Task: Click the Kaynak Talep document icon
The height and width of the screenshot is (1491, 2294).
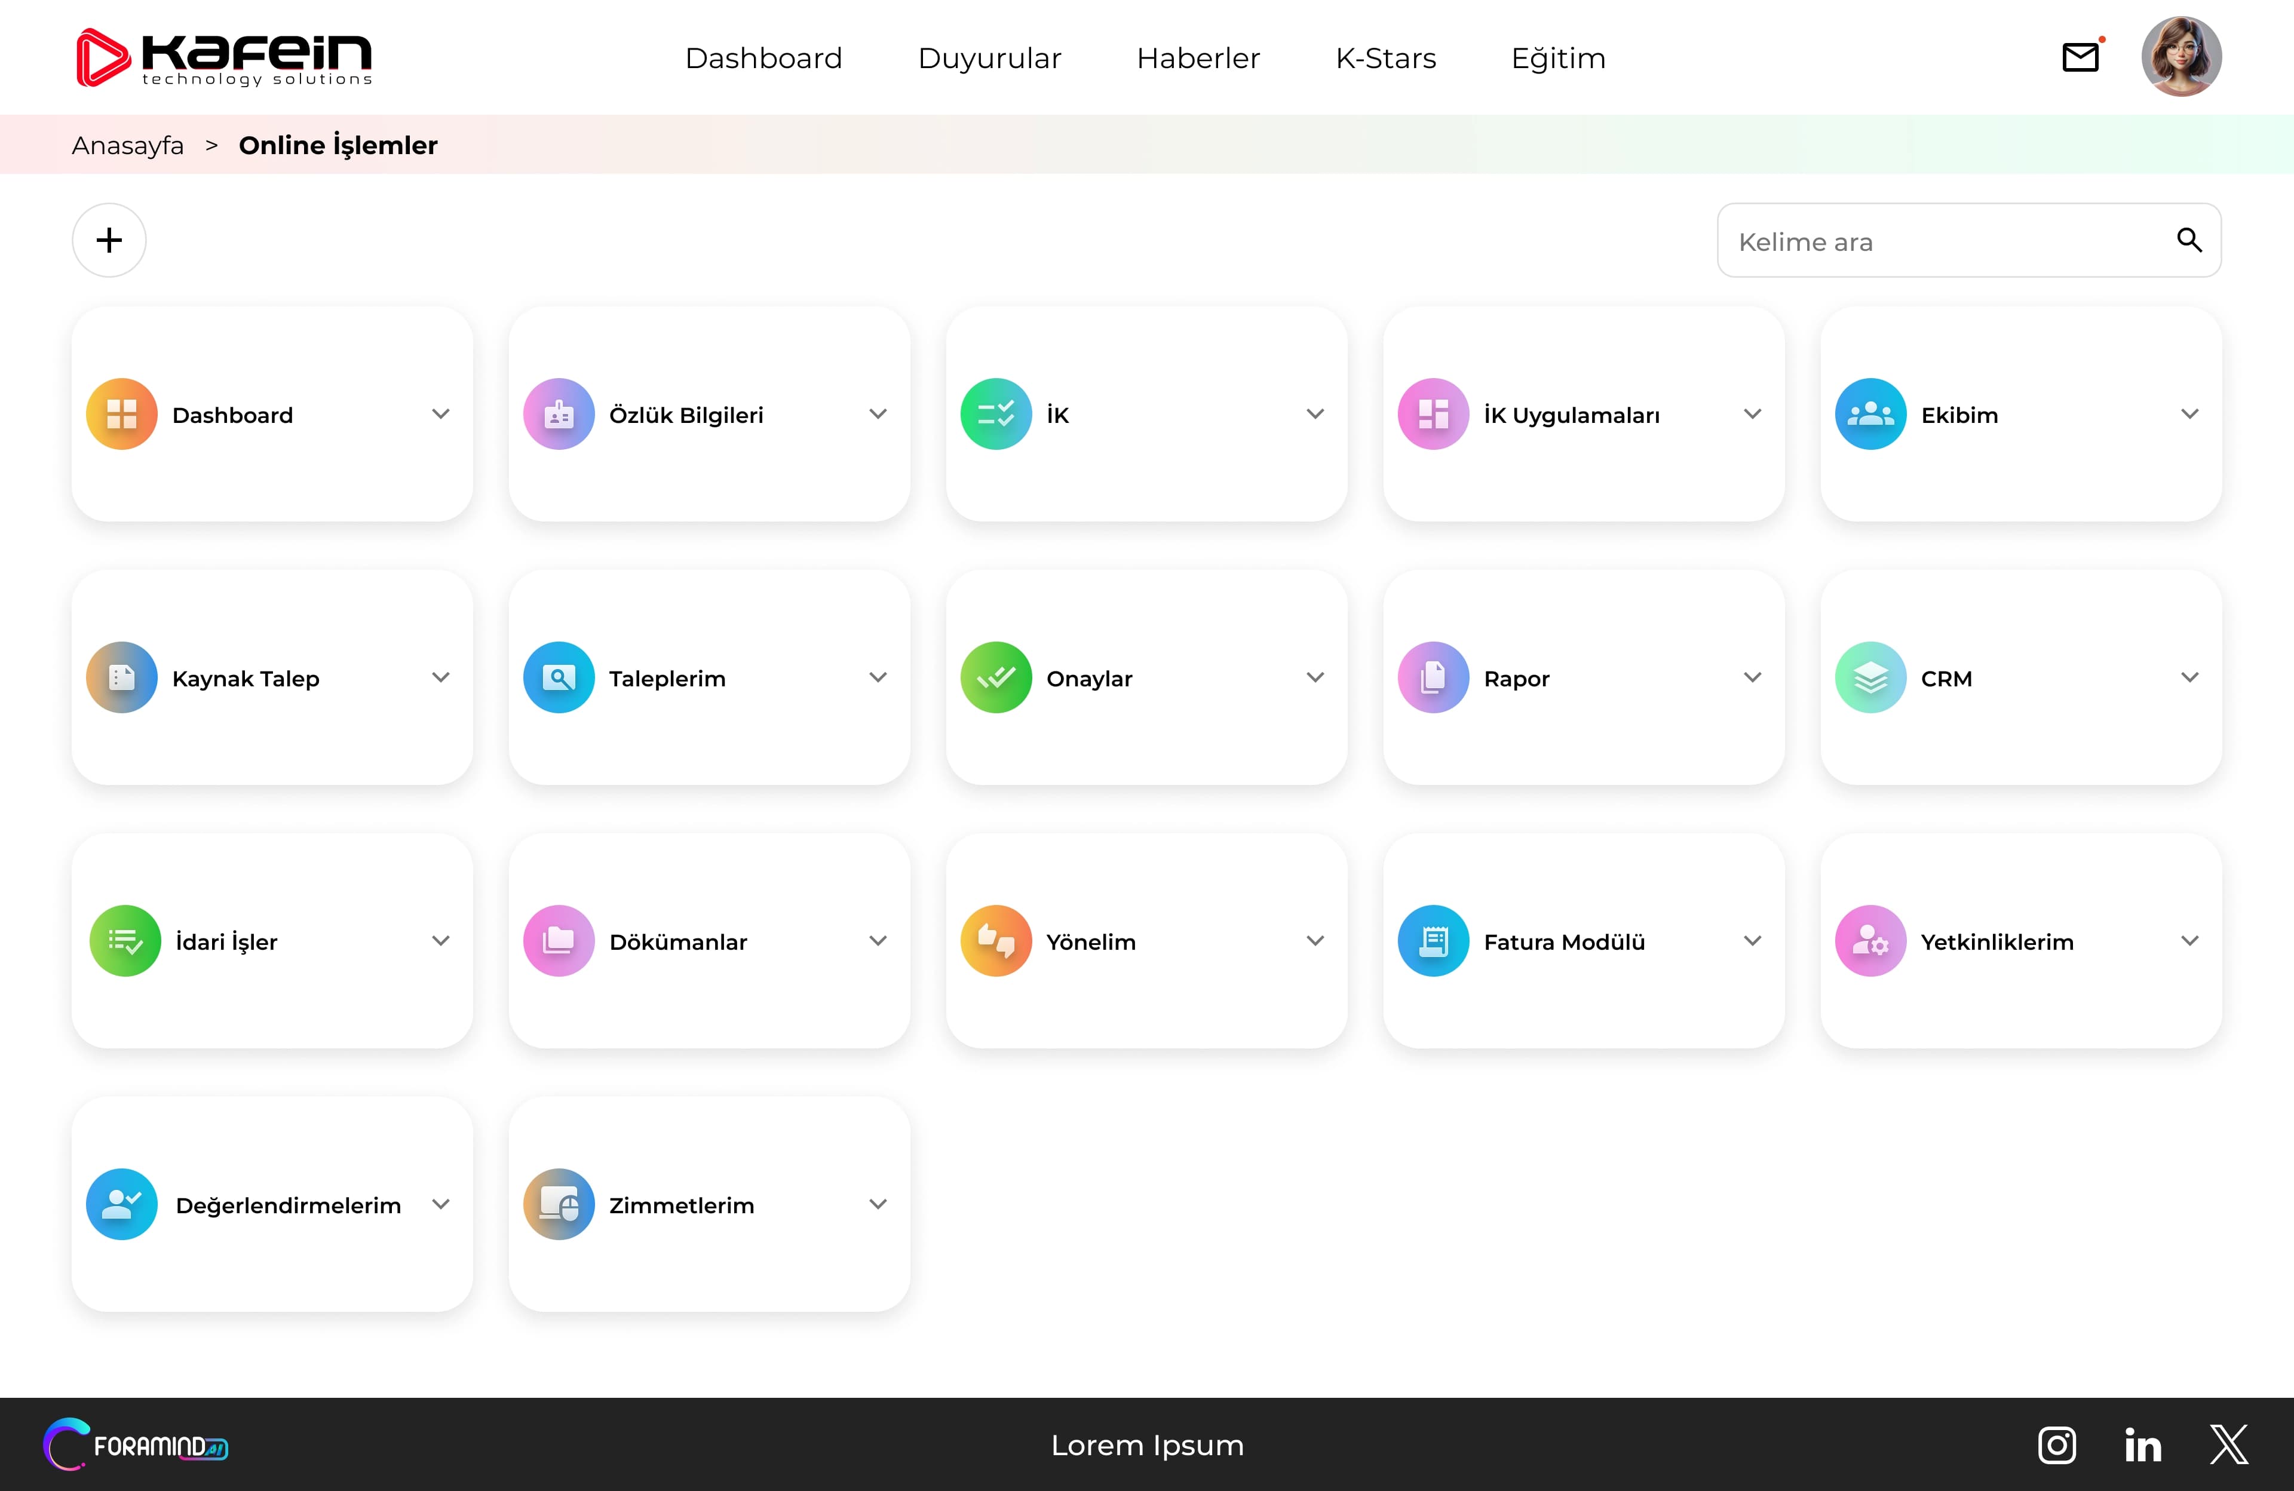Action: tap(121, 677)
